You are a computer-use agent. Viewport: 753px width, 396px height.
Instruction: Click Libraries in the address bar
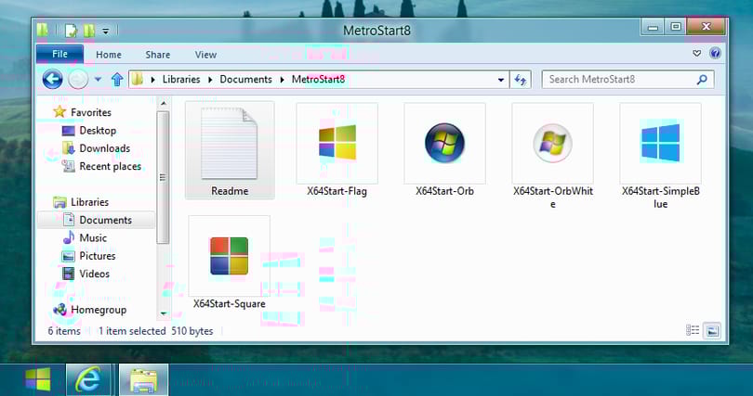click(181, 80)
